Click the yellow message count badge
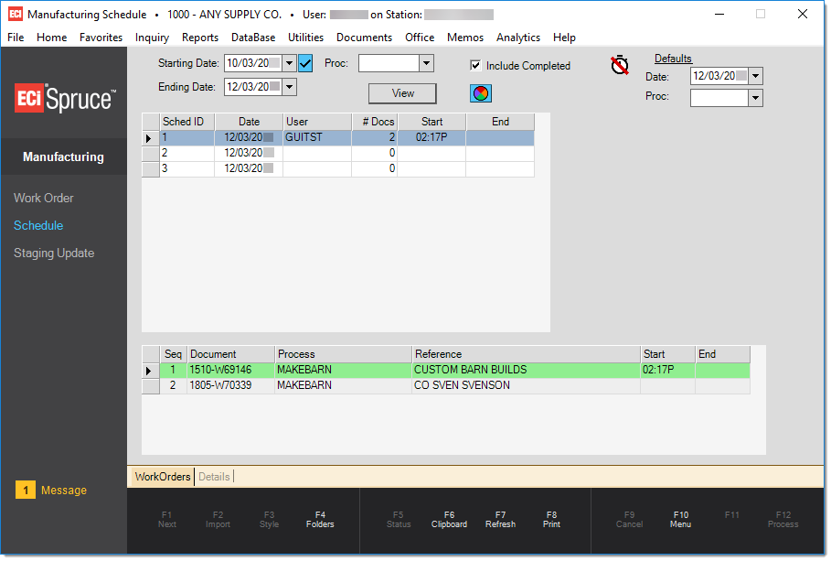This screenshot has height=561, width=831. 26,490
